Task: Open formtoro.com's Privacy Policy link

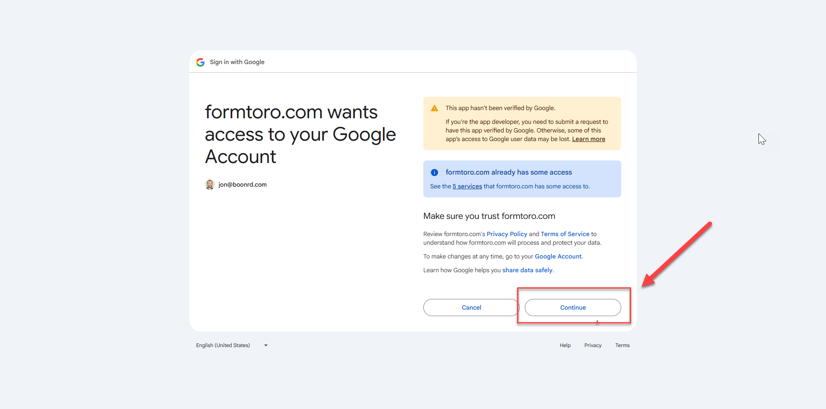Action: pos(507,234)
